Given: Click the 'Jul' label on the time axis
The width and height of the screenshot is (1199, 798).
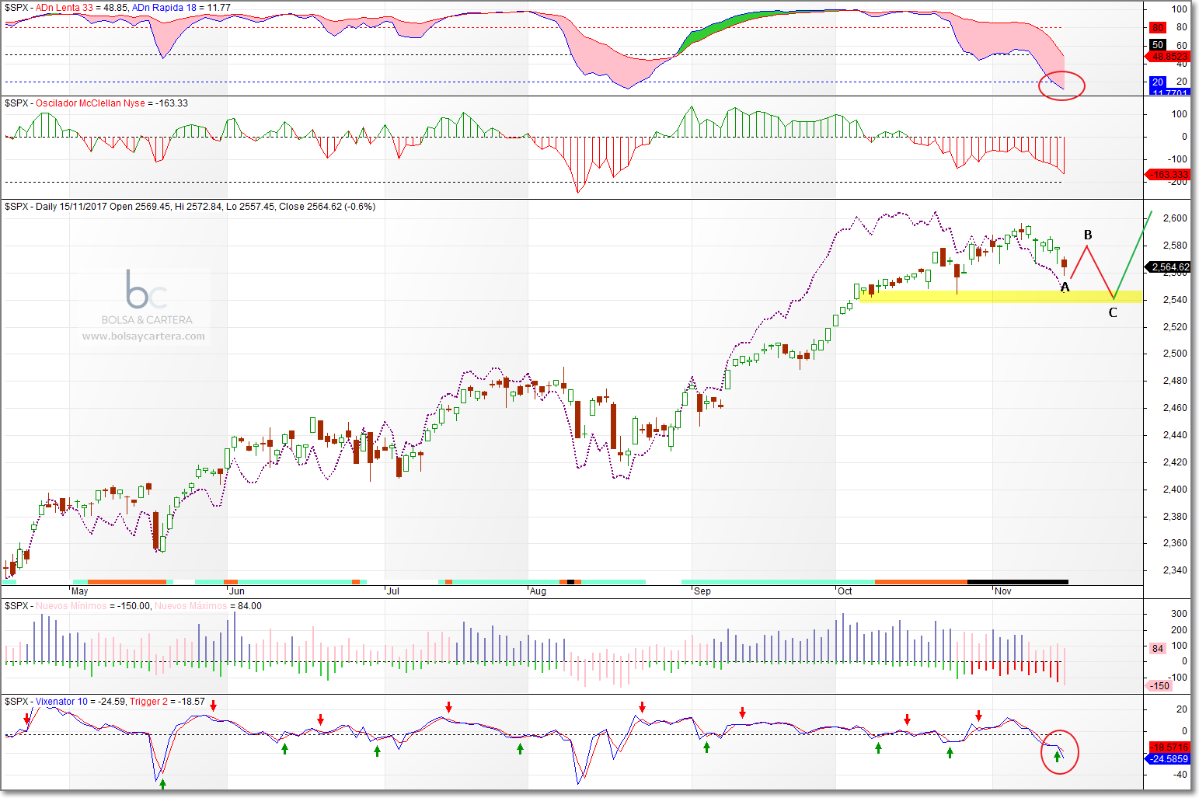Looking at the screenshot, I should point(393,591).
